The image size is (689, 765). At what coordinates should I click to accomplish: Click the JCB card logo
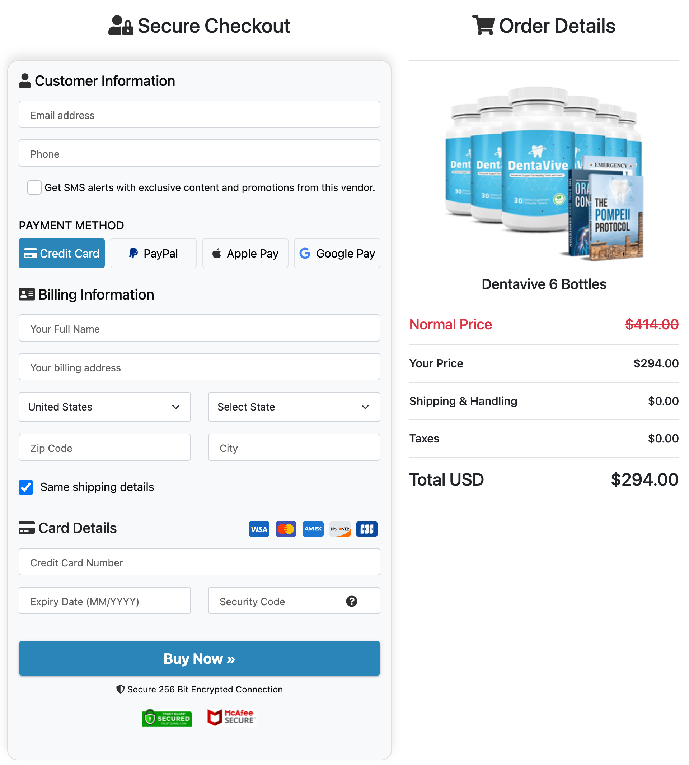pyautogui.click(x=367, y=529)
